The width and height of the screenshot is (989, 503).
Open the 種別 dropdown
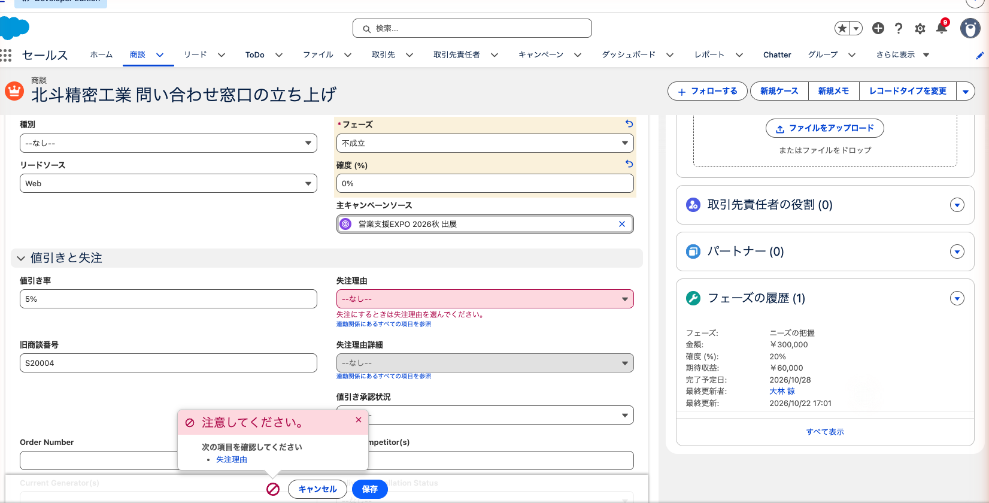pyautogui.click(x=168, y=143)
